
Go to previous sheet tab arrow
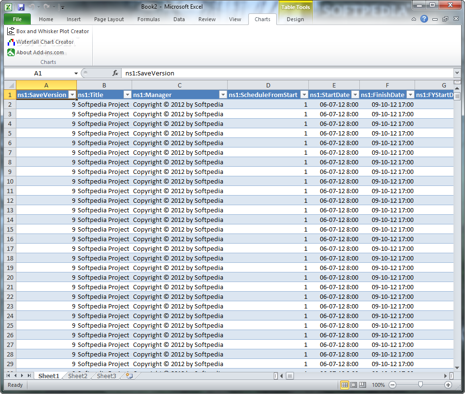[15, 376]
